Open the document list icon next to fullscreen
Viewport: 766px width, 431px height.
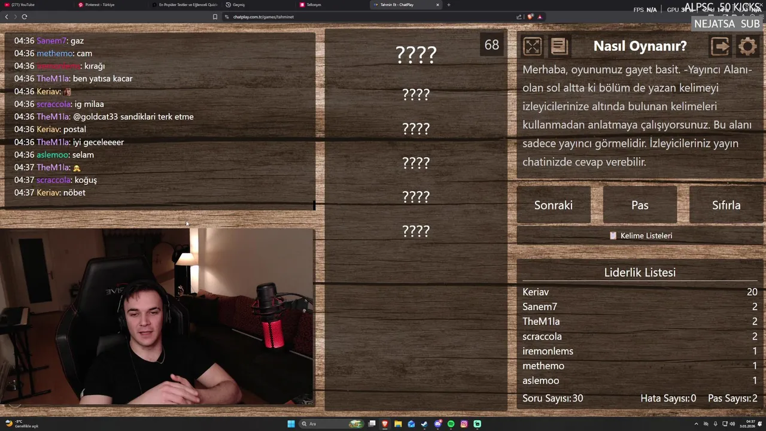[x=559, y=46]
